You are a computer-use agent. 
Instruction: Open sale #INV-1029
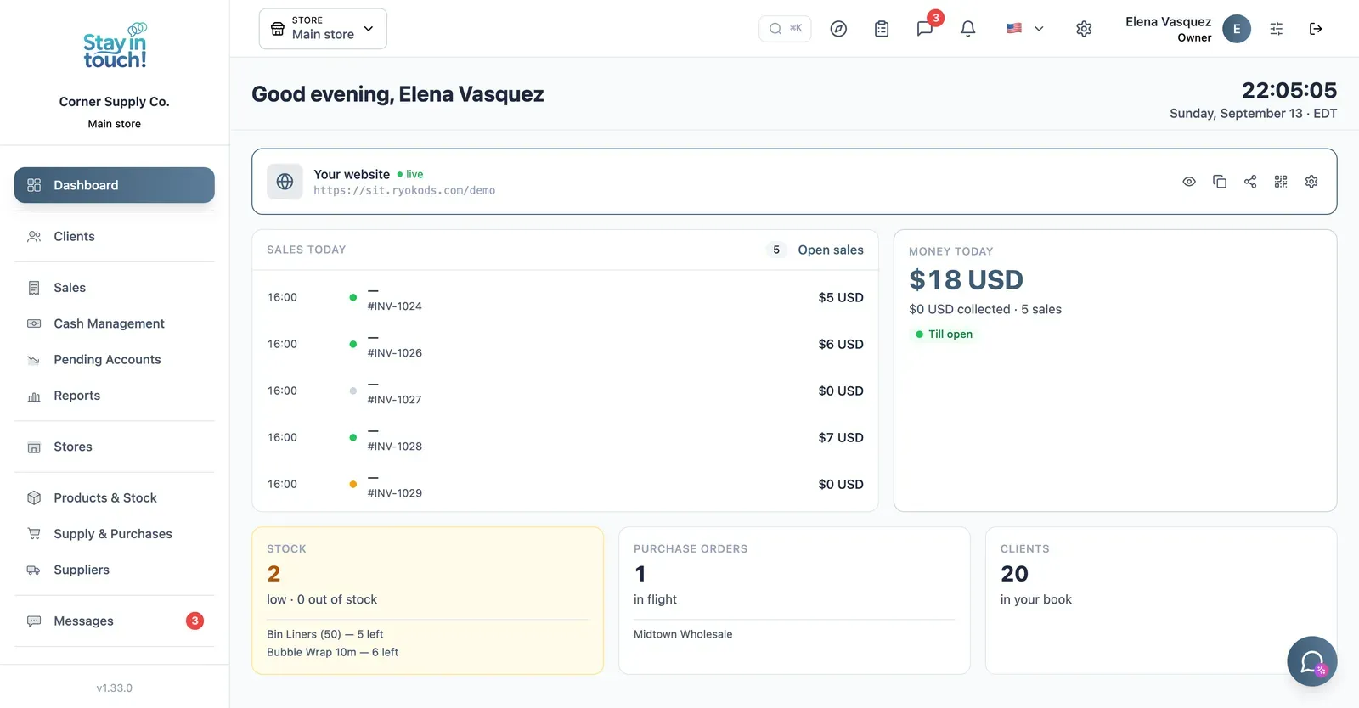565,484
